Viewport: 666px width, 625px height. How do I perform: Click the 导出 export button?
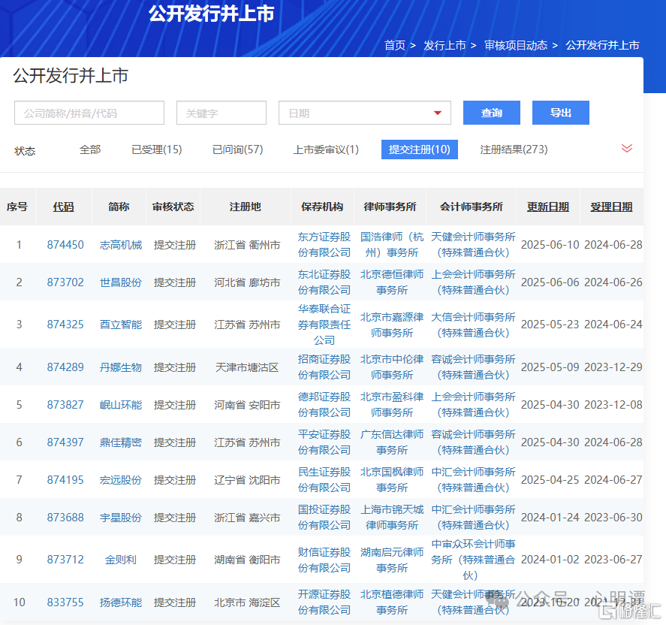tap(561, 113)
